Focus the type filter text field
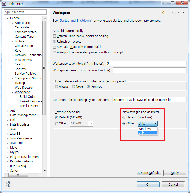The width and height of the screenshot is (190, 193). (25, 12)
